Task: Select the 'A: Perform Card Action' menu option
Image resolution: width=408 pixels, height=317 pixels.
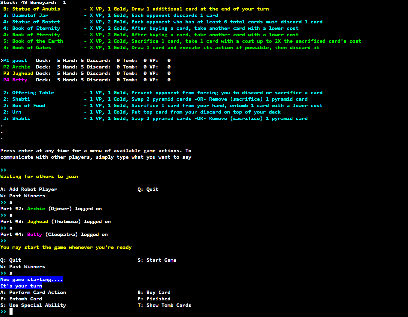Action: pyautogui.click(x=33, y=292)
